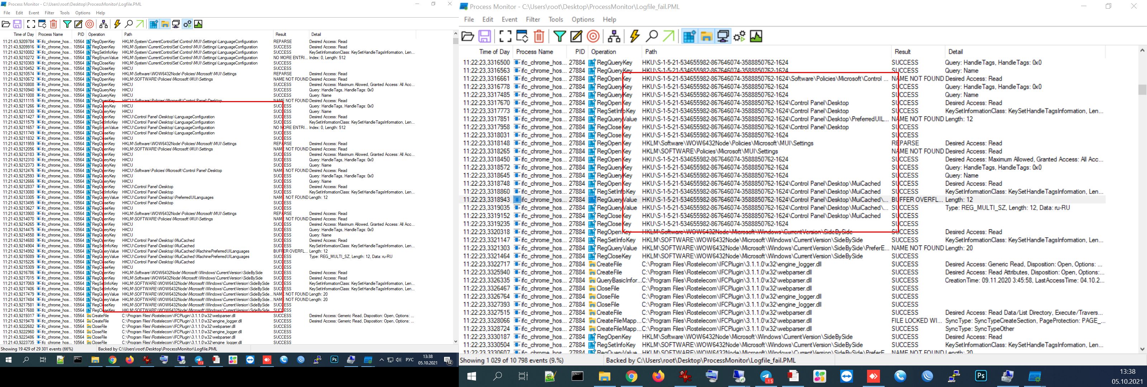Toggle Autoscroll icon in Logfile.PML window

click(42, 24)
